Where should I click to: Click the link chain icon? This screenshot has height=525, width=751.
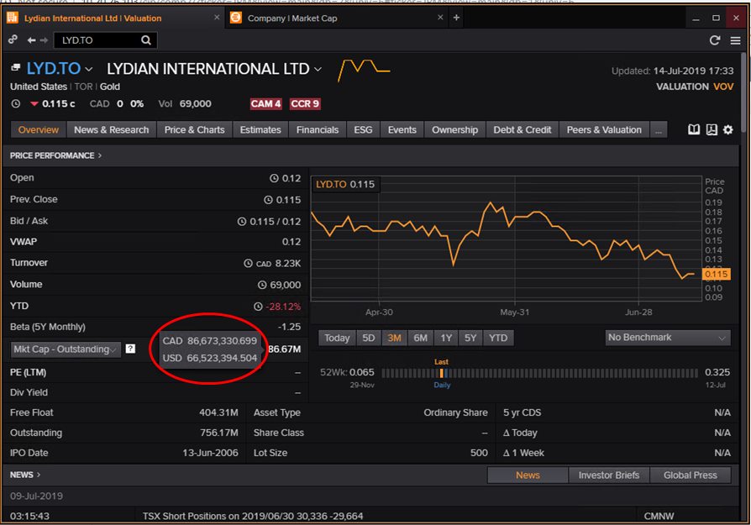pyautogui.click(x=13, y=40)
